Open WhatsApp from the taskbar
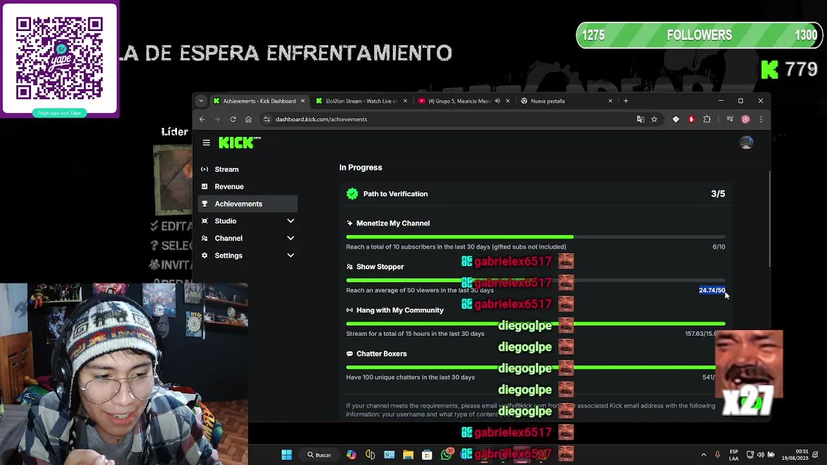827x465 pixels. (446, 455)
